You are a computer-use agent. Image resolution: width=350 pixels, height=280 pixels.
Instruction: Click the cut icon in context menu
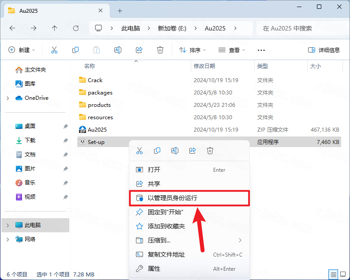pyautogui.click(x=139, y=151)
